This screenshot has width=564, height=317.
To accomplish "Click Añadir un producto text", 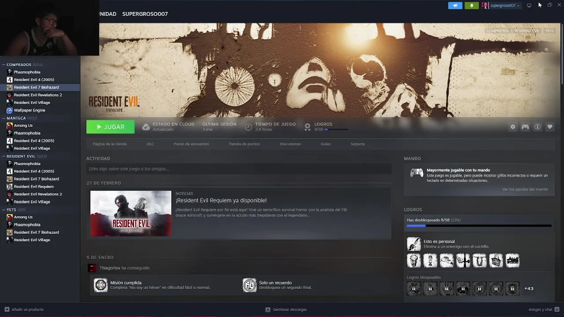I will [x=27, y=310].
